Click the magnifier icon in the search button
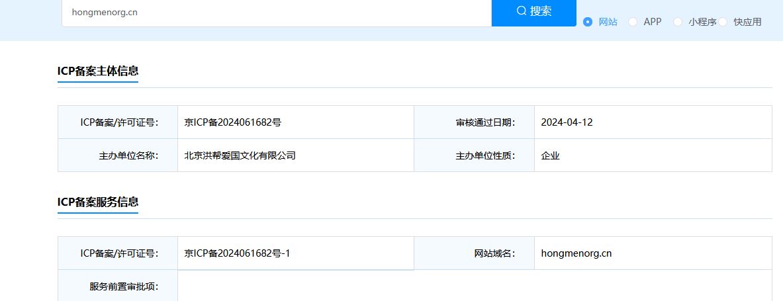The image size is (783, 301). 522,11
